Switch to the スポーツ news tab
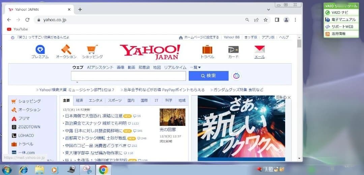Viewport: 364px width, 175px height. point(115,100)
